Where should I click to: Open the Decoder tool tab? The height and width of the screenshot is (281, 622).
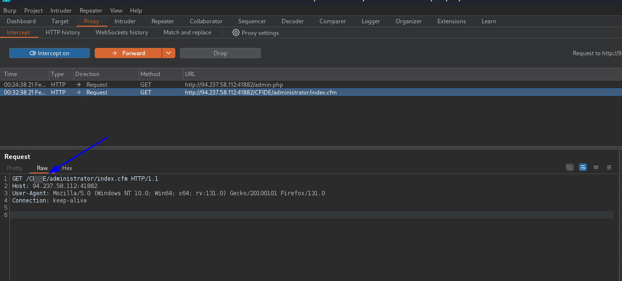pyautogui.click(x=292, y=21)
